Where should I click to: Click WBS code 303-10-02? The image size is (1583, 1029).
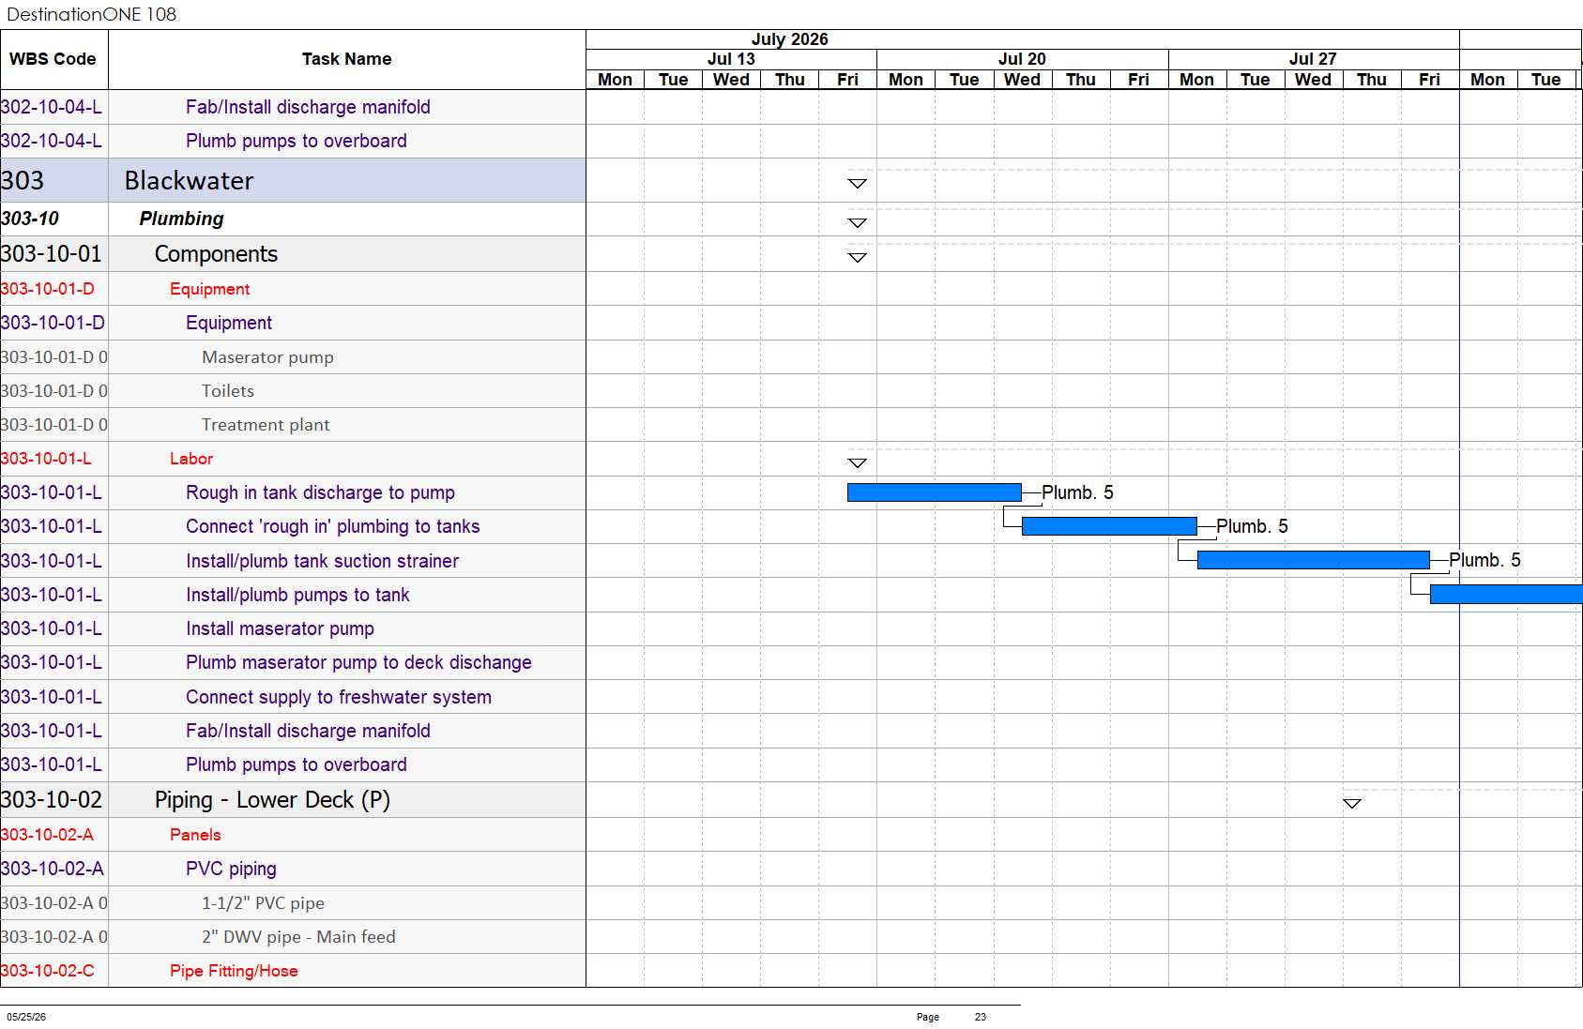pos(52,800)
